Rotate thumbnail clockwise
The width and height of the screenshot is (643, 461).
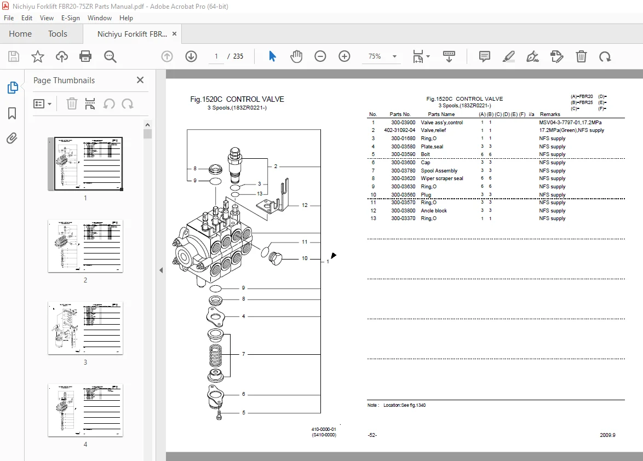[x=128, y=103]
